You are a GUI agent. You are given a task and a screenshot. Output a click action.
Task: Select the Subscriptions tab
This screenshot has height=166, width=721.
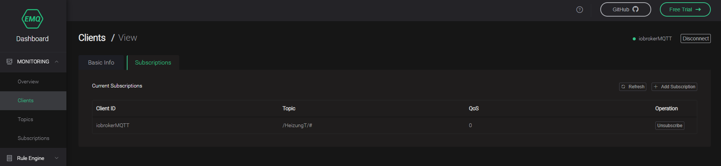[x=153, y=63]
